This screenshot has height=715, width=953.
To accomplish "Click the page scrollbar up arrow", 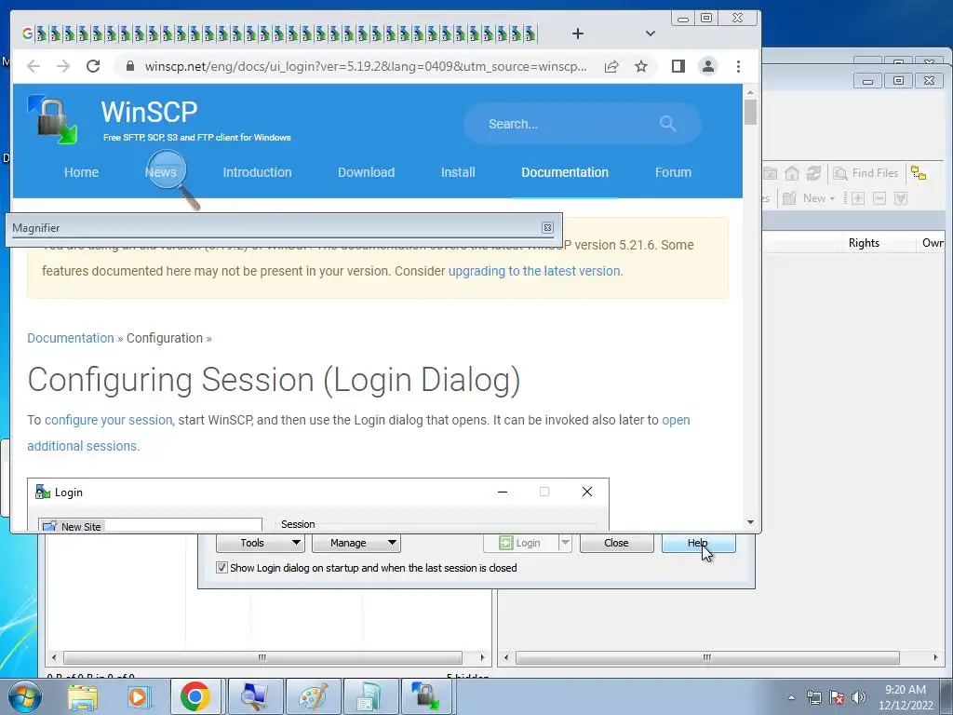I will tap(750, 92).
